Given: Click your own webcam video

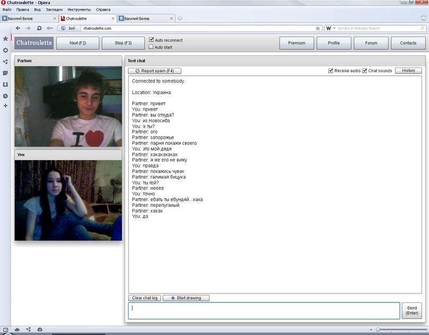Looking at the screenshot, I should point(68,200).
